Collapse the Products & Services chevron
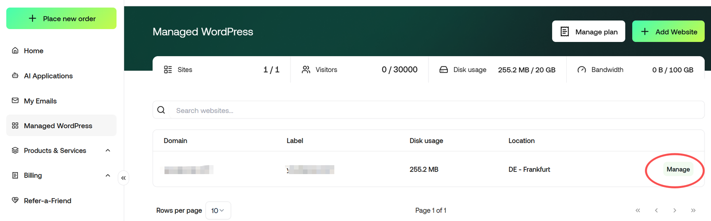Viewport: 711px width, 221px height. pos(108,150)
